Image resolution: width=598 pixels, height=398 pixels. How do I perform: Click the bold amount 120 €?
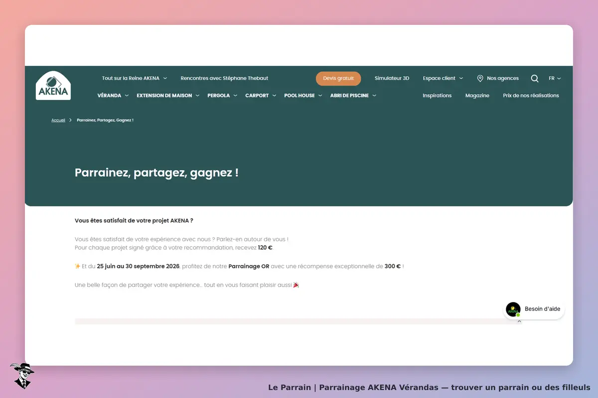pyautogui.click(x=265, y=248)
